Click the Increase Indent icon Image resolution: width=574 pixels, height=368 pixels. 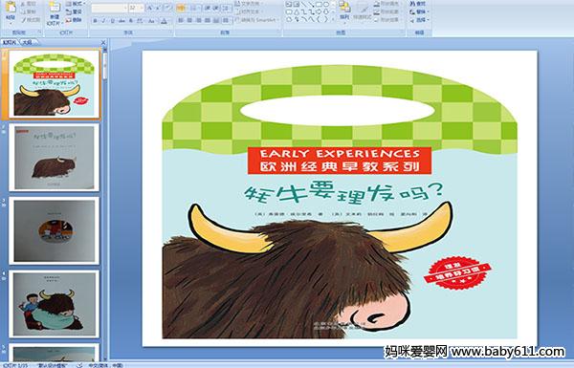(x=216, y=8)
